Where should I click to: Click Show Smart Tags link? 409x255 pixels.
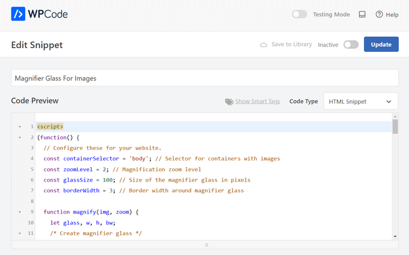(x=257, y=102)
